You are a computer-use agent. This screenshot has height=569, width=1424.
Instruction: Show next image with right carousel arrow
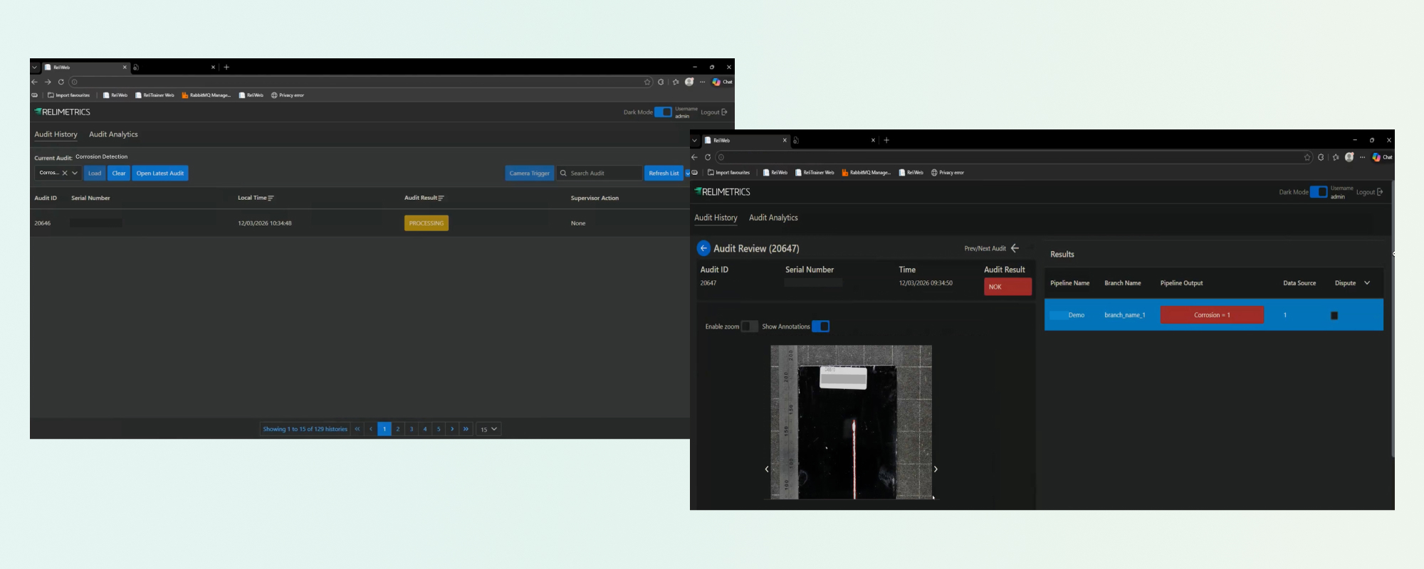tap(936, 469)
